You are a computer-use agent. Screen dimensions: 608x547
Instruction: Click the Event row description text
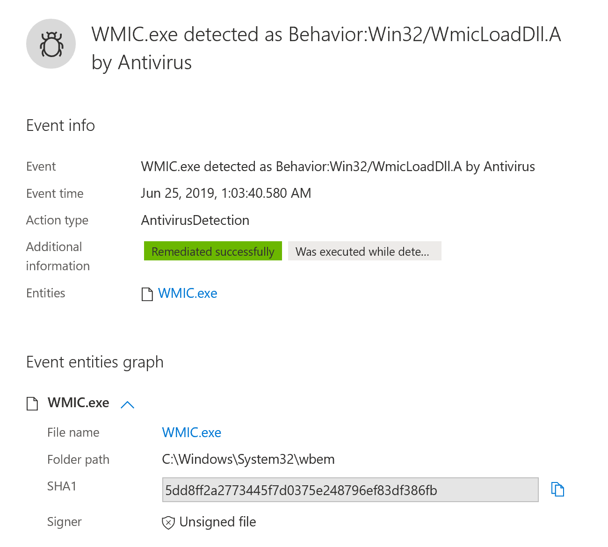338,167
